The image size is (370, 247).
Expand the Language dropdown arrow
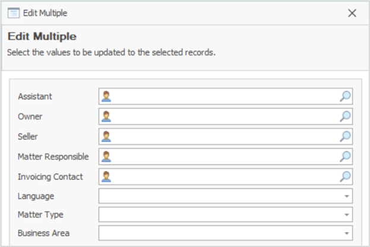(x=346, y=196)
